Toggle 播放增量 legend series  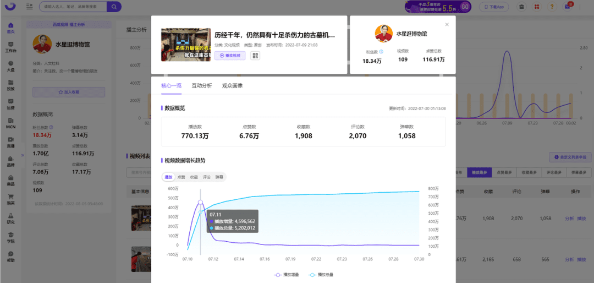point(285,275)
